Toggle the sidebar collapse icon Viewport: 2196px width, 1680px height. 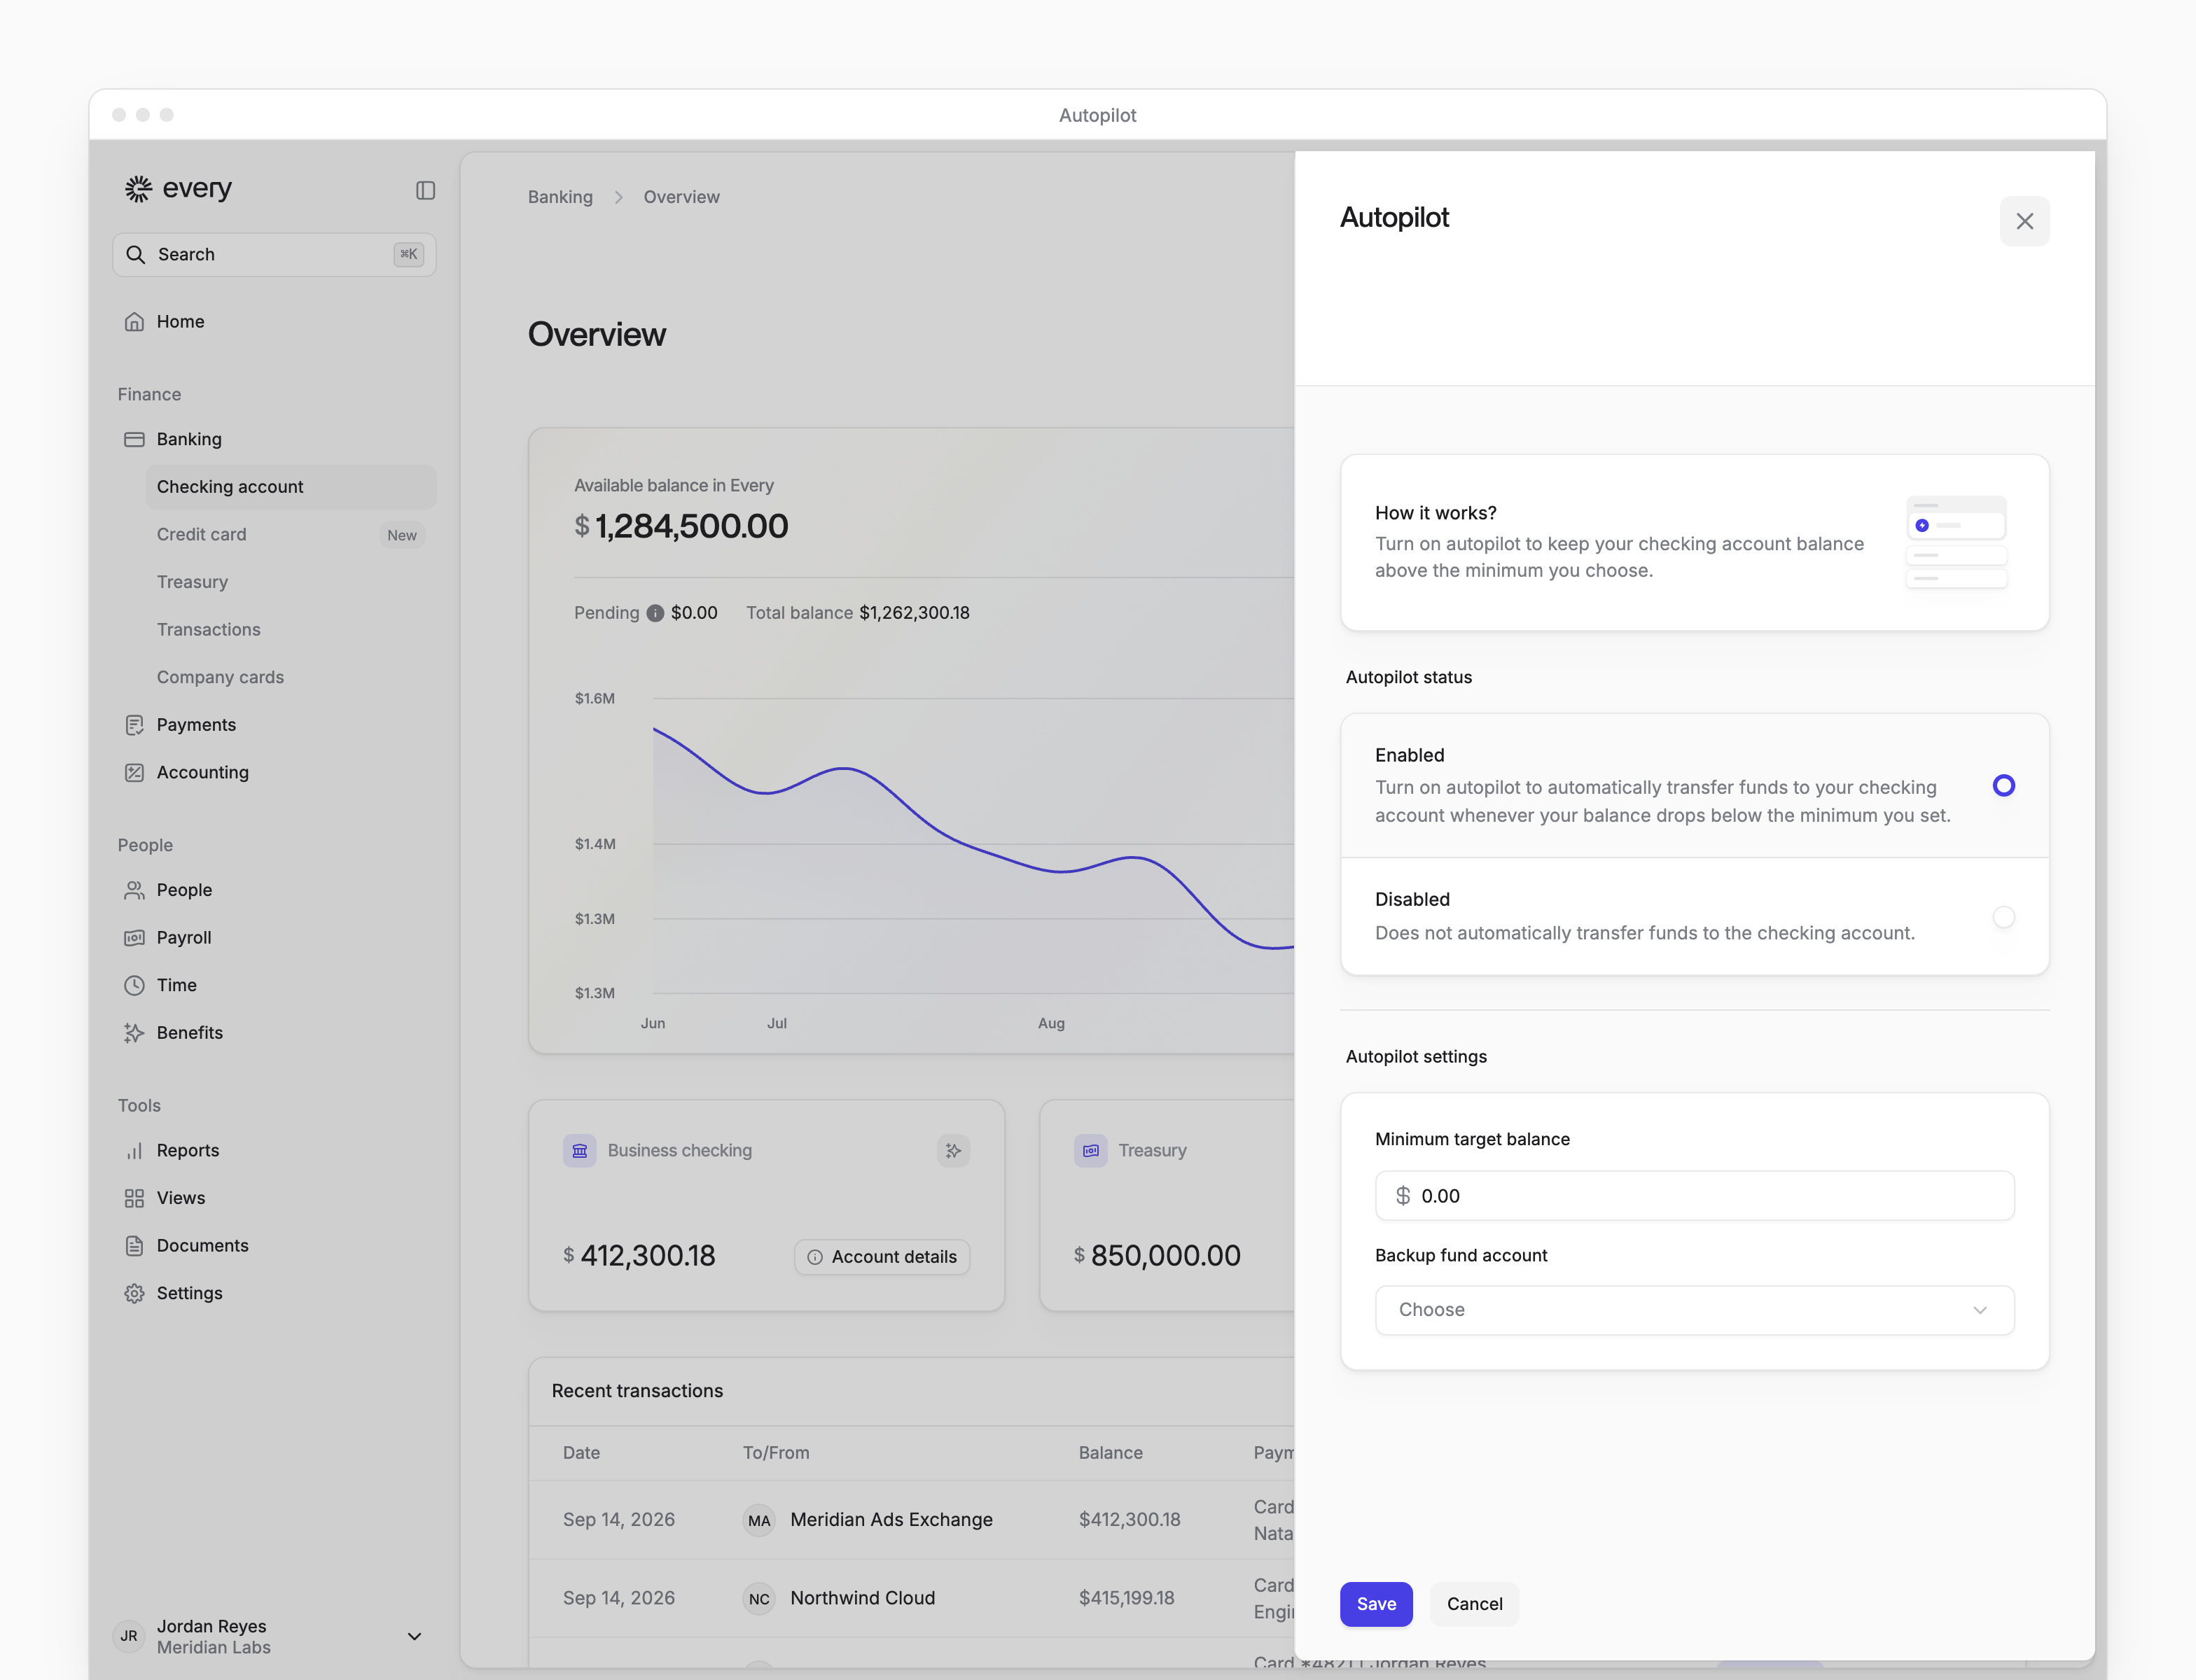click(425, 190)
